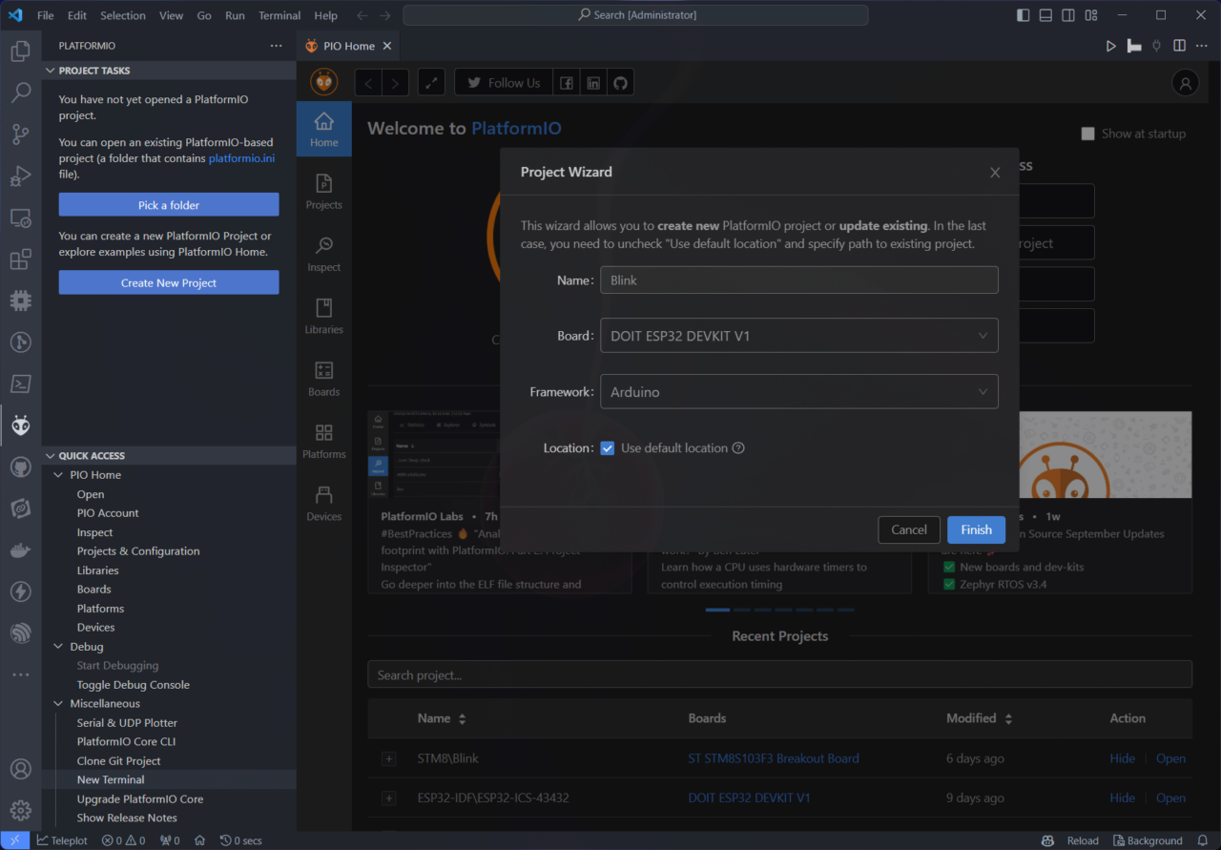The width and height of the screenshot is (1221, 850).
Task: Open the Terminal menu
Action: tap(279, 15)
